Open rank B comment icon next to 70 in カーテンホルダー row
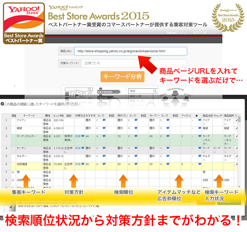Image resolution: width=247 pixels, height=232 pixels. 136,136
